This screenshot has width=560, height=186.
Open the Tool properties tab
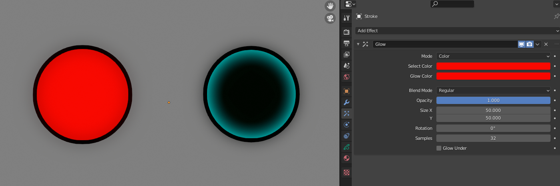[347, 18]
